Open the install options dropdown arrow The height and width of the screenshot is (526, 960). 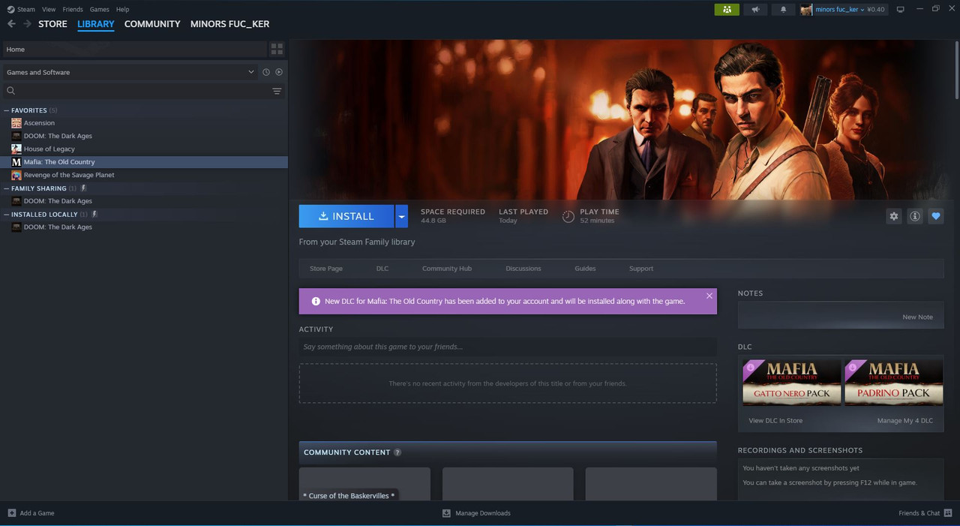coord(401,216)
